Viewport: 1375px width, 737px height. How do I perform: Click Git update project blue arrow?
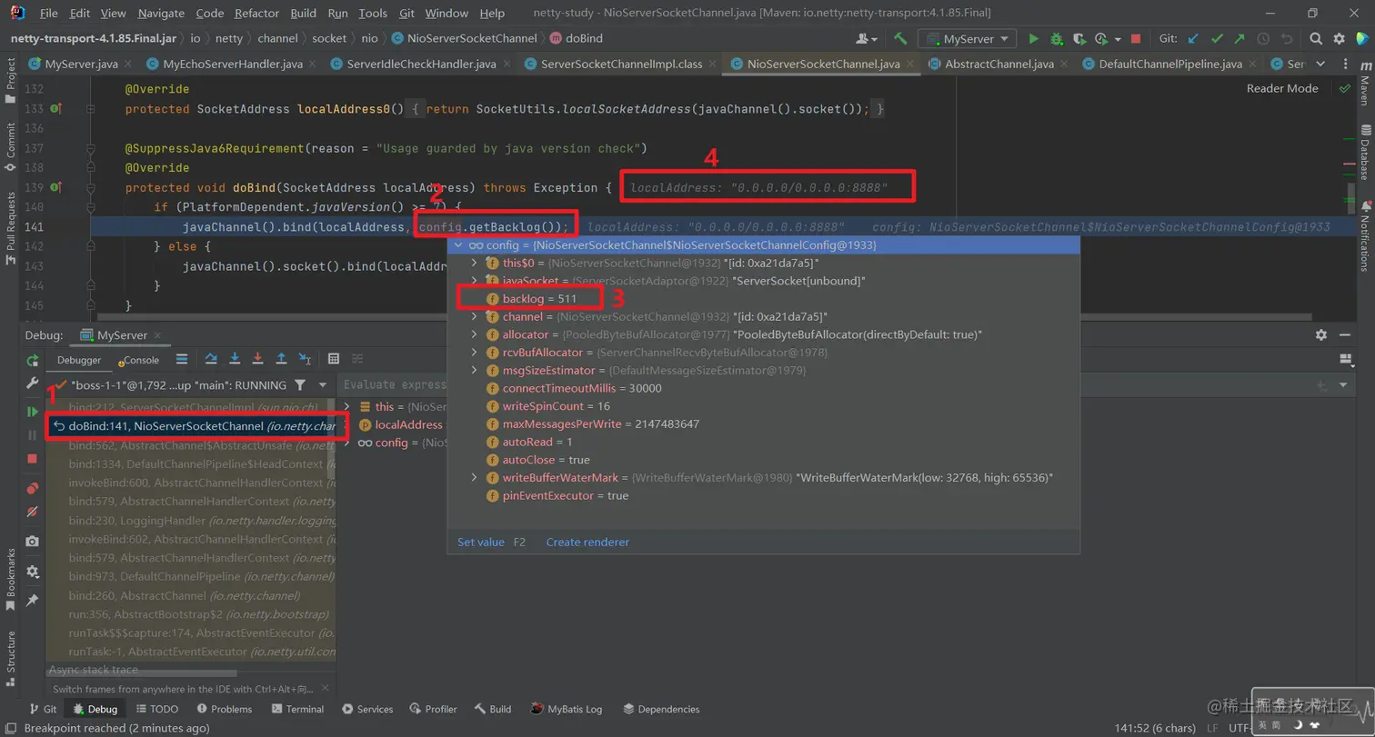pyautogui.click(x=1194, y=39)
